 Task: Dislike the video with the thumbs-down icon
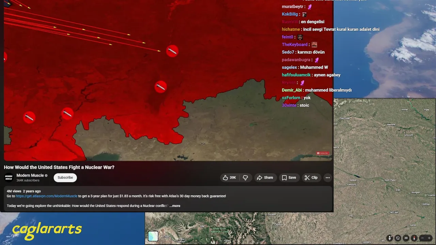click(x=245, y=178)
